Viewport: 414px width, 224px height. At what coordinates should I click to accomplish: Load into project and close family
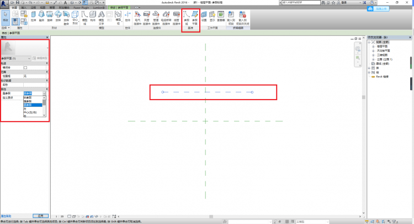pyautogui.click(x=242, y=18)
